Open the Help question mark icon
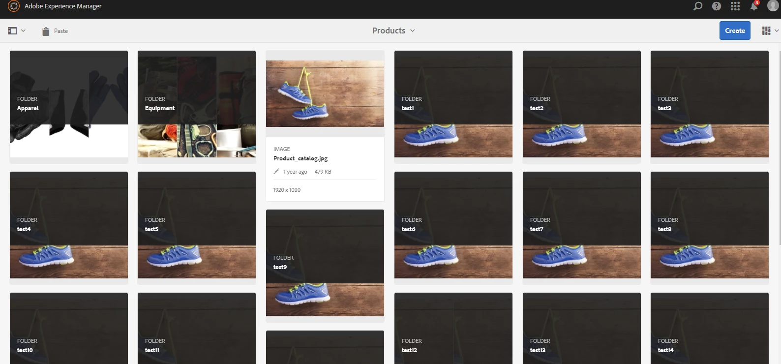This screenshot has width=781, height=364. 717,6
